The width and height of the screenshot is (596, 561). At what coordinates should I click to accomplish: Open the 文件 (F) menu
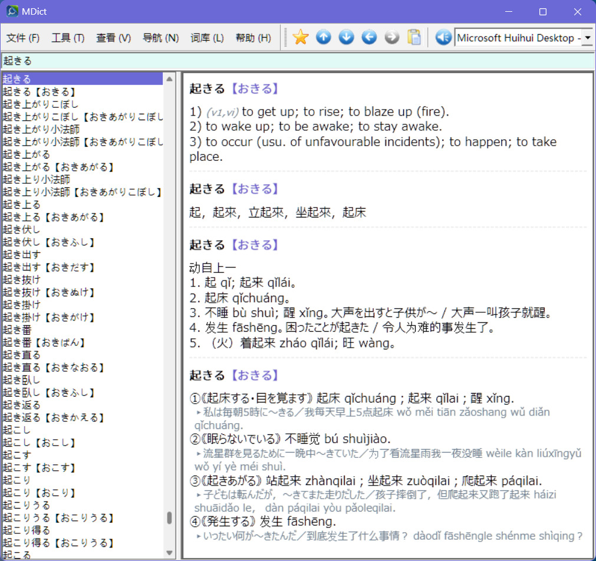23,38
